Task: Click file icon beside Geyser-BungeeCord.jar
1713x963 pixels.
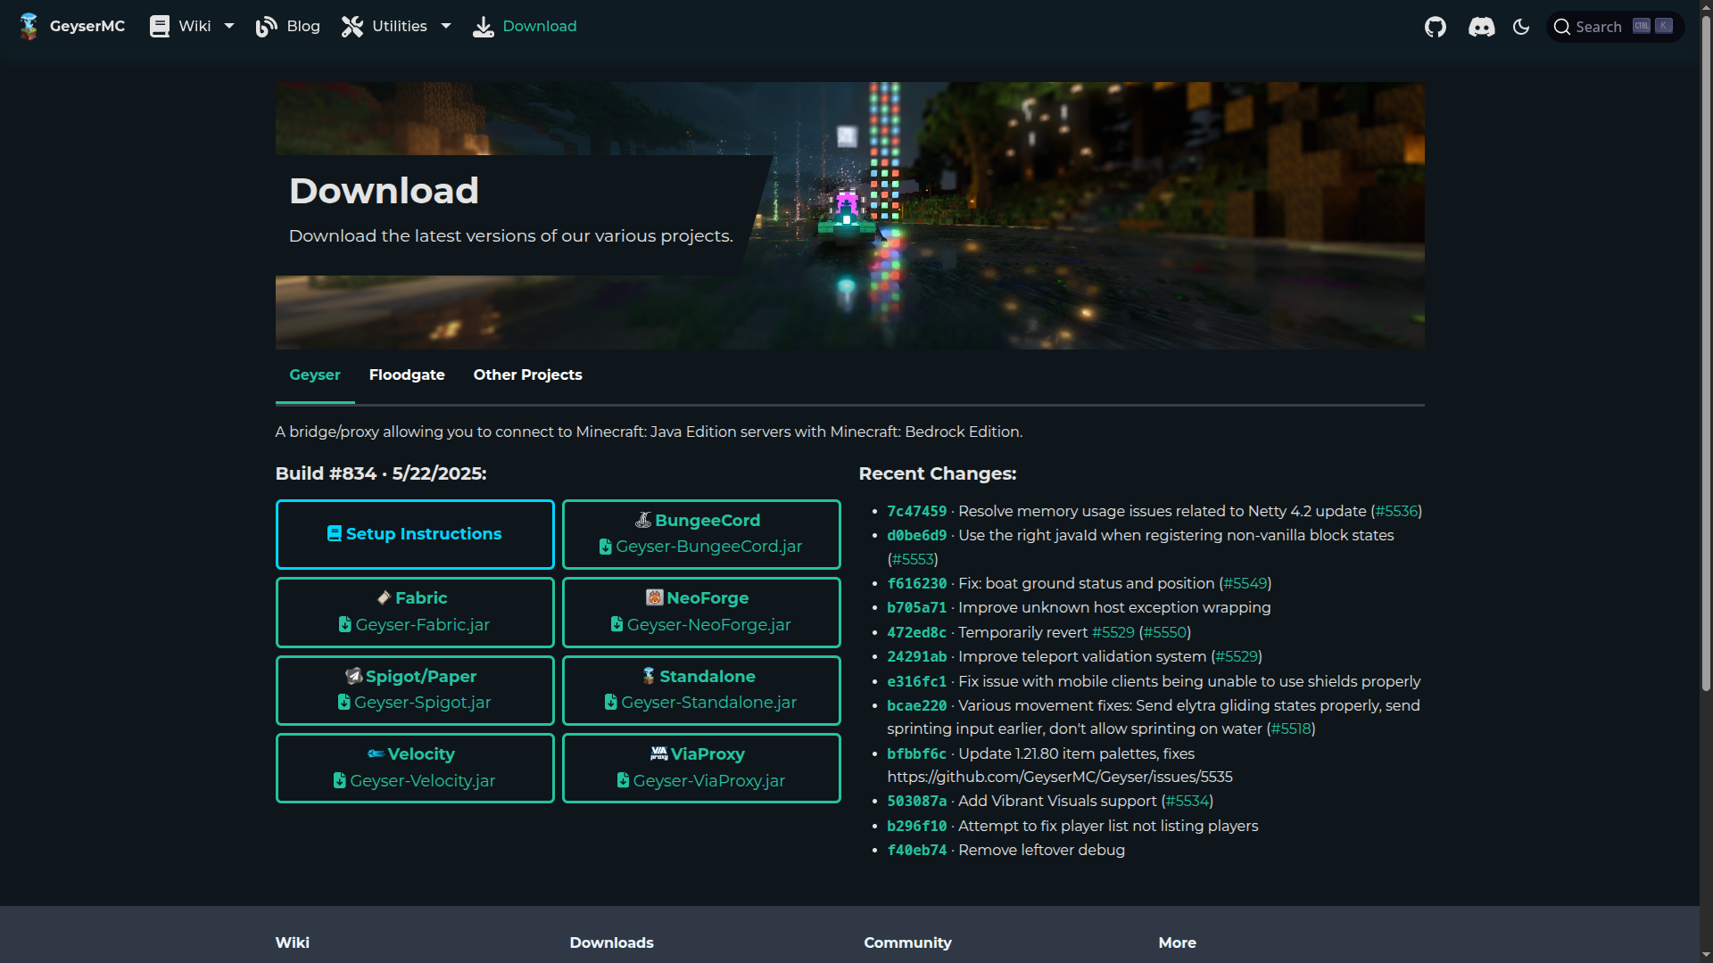Action: pos(606,547)
